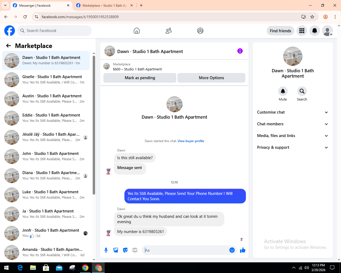341x273 pixels.
Task: Expand the Privacy & support section
Action: tap(293, 147)
